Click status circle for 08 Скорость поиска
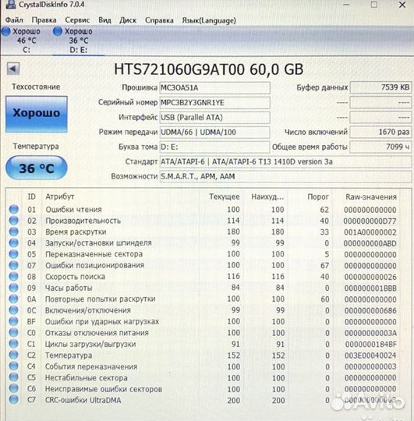This screenshot has height=421, width=414. pos(14,277)
